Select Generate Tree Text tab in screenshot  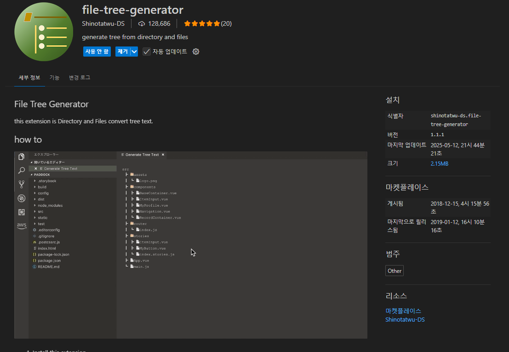click(x=142, y=155)
